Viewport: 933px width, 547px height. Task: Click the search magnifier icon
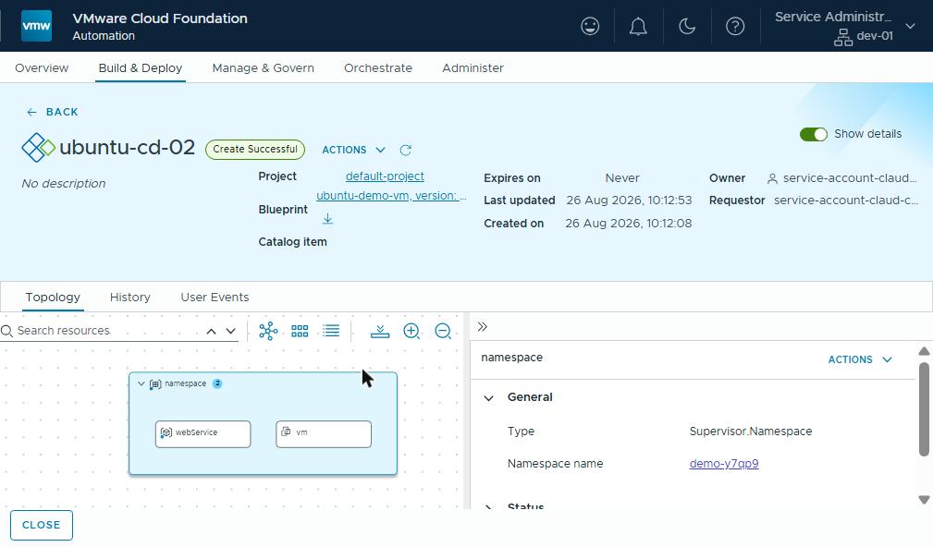7,331
